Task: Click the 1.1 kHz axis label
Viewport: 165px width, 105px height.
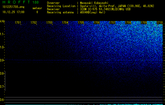Action: click(2, 34)
